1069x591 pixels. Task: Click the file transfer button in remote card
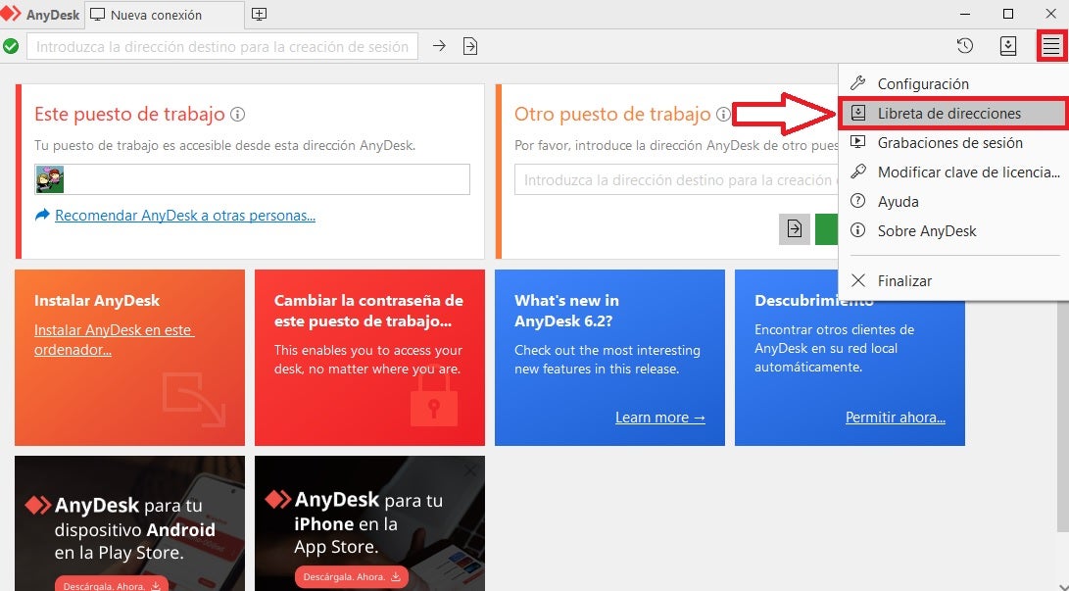(x=795, y=228)
